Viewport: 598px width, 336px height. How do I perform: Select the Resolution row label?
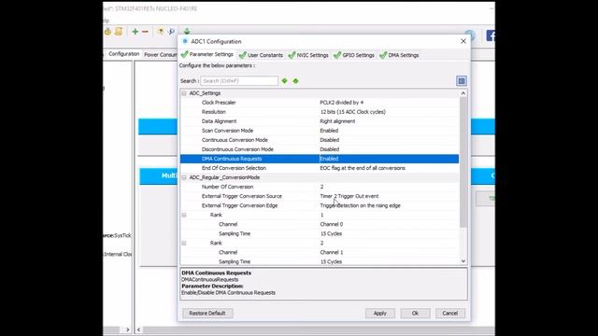point(214,112)
